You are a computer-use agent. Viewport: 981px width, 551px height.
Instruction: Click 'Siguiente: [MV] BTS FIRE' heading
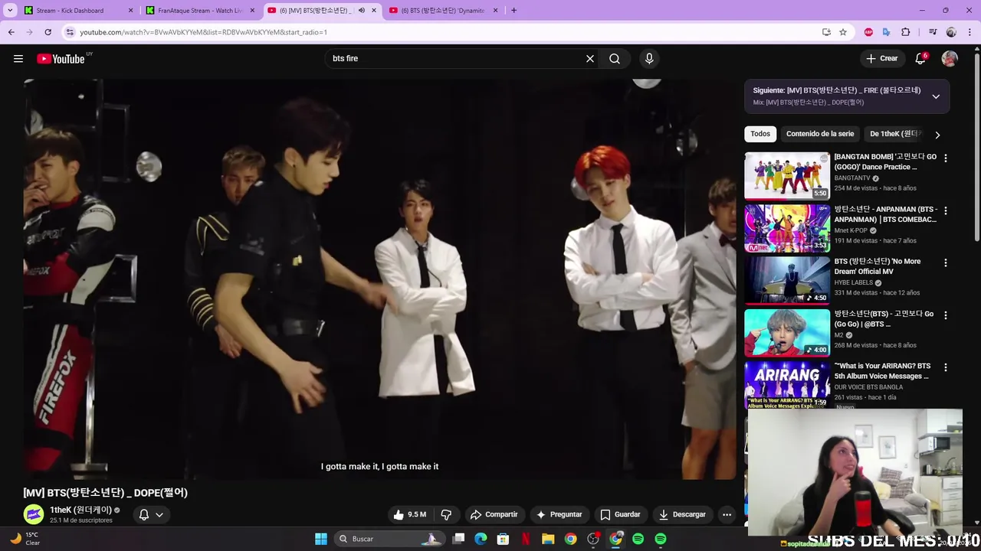click(x=837, y=90)
